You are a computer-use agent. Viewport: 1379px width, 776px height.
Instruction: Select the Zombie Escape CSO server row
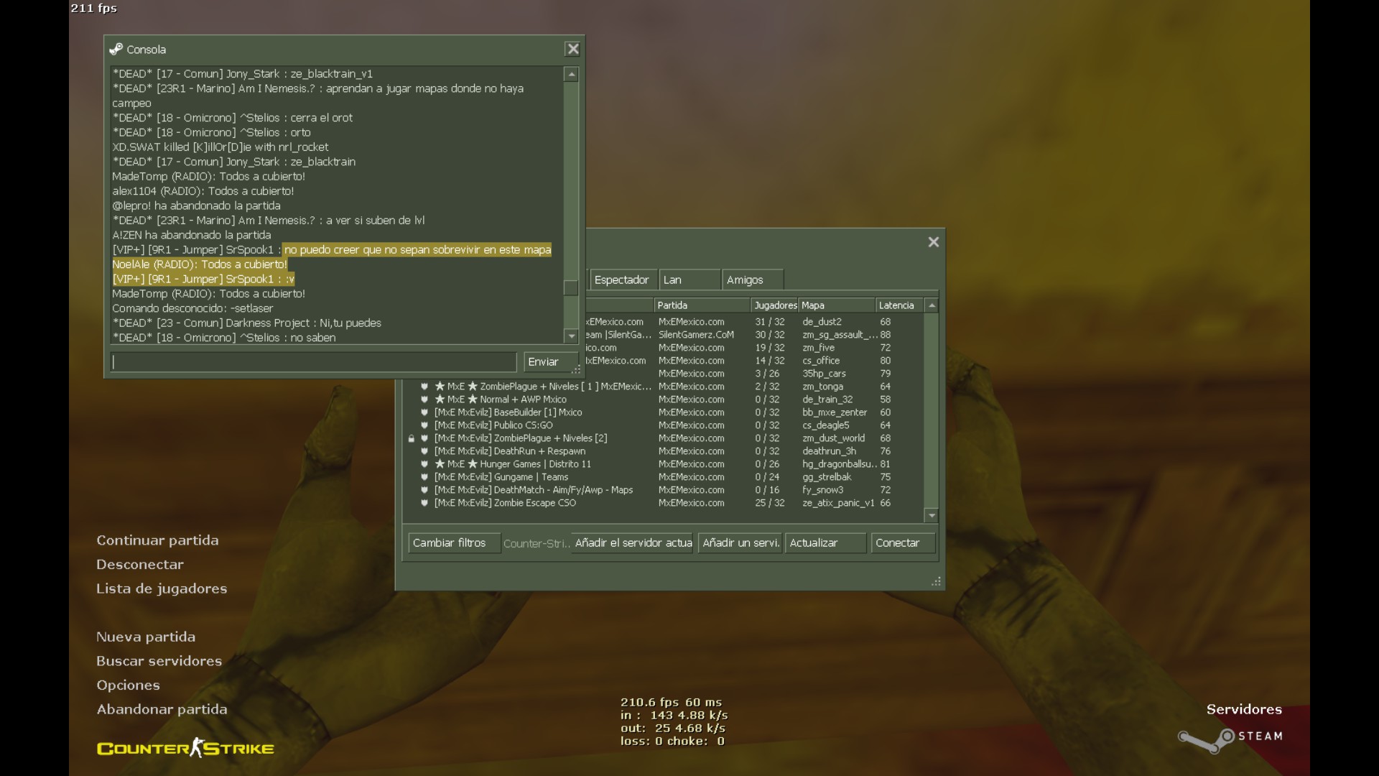point(664,503)
